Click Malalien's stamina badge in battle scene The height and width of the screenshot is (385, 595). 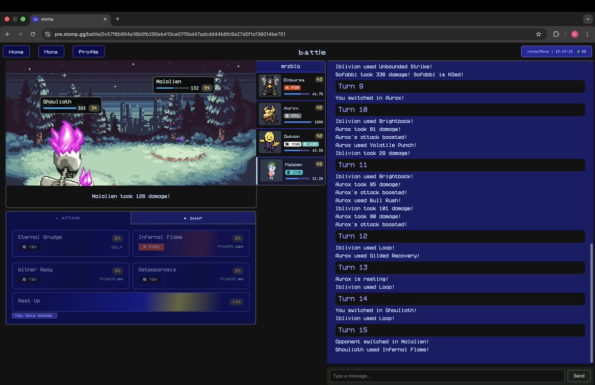pos(207,88)
